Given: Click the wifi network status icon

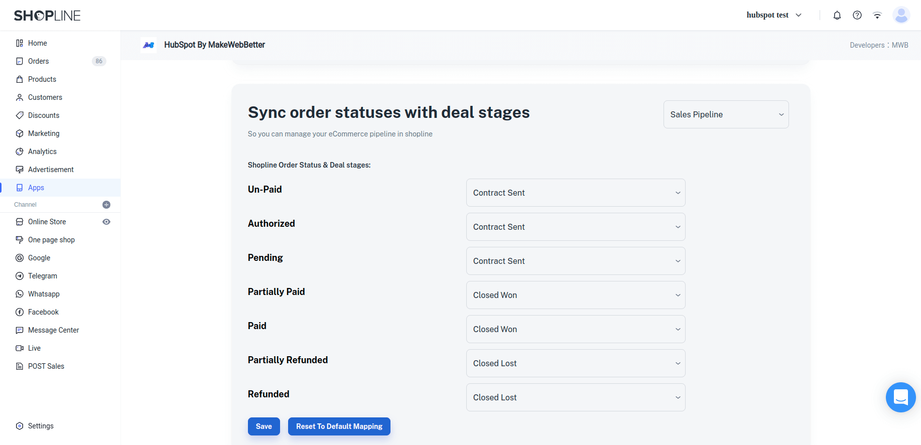Looking at the screenshot, I should [877, 15].
